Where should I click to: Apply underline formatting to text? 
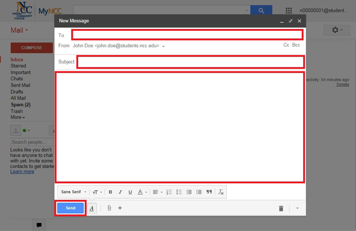click(x=130, y=192)
